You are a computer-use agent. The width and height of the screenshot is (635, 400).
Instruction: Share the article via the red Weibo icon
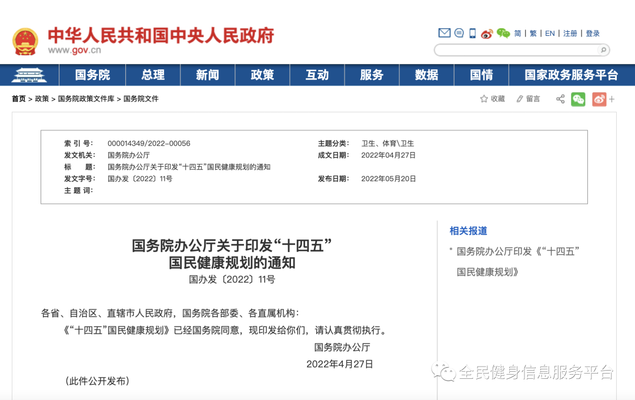(599, 99)
